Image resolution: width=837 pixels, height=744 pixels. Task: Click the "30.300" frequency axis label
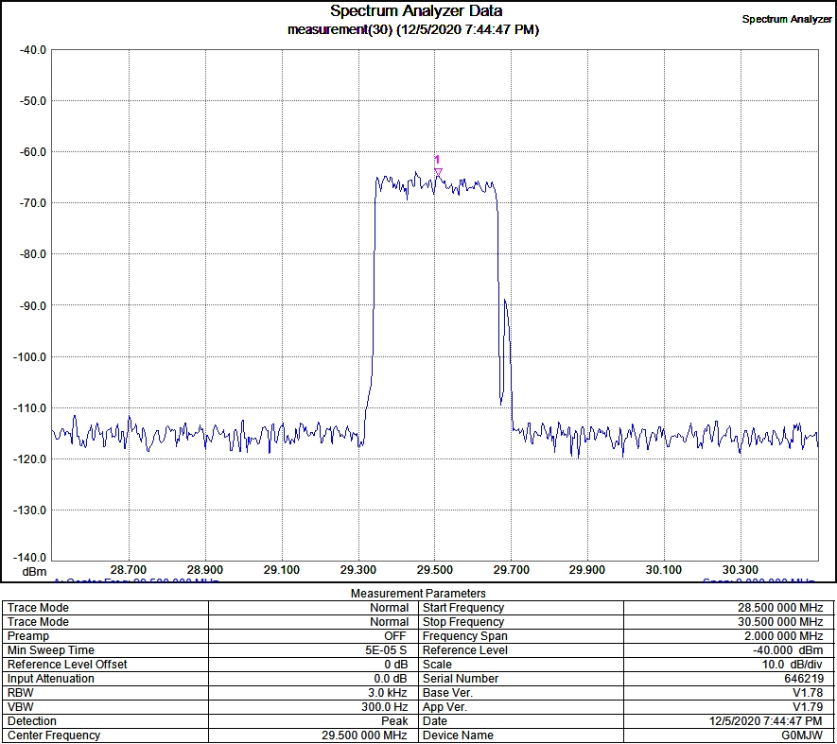tap(741, 570)
